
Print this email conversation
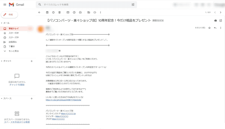215,20
